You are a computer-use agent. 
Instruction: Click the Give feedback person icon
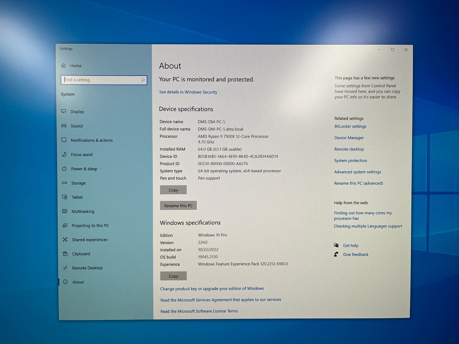[336, 254]
